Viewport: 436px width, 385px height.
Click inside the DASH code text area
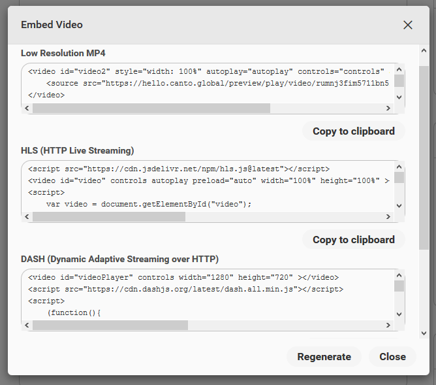tap(208, 295)
